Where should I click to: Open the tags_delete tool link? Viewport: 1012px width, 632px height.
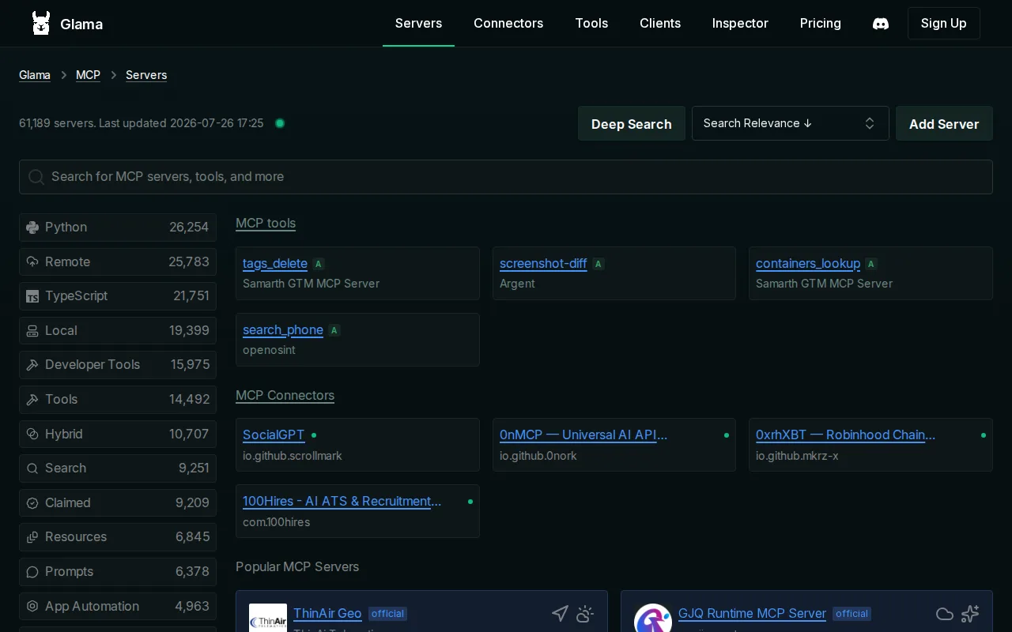[275, 264]
